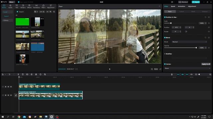The image size is (213, 119).
Task: Click the cover edit pencil icon on main track
Action: (16, 95)
